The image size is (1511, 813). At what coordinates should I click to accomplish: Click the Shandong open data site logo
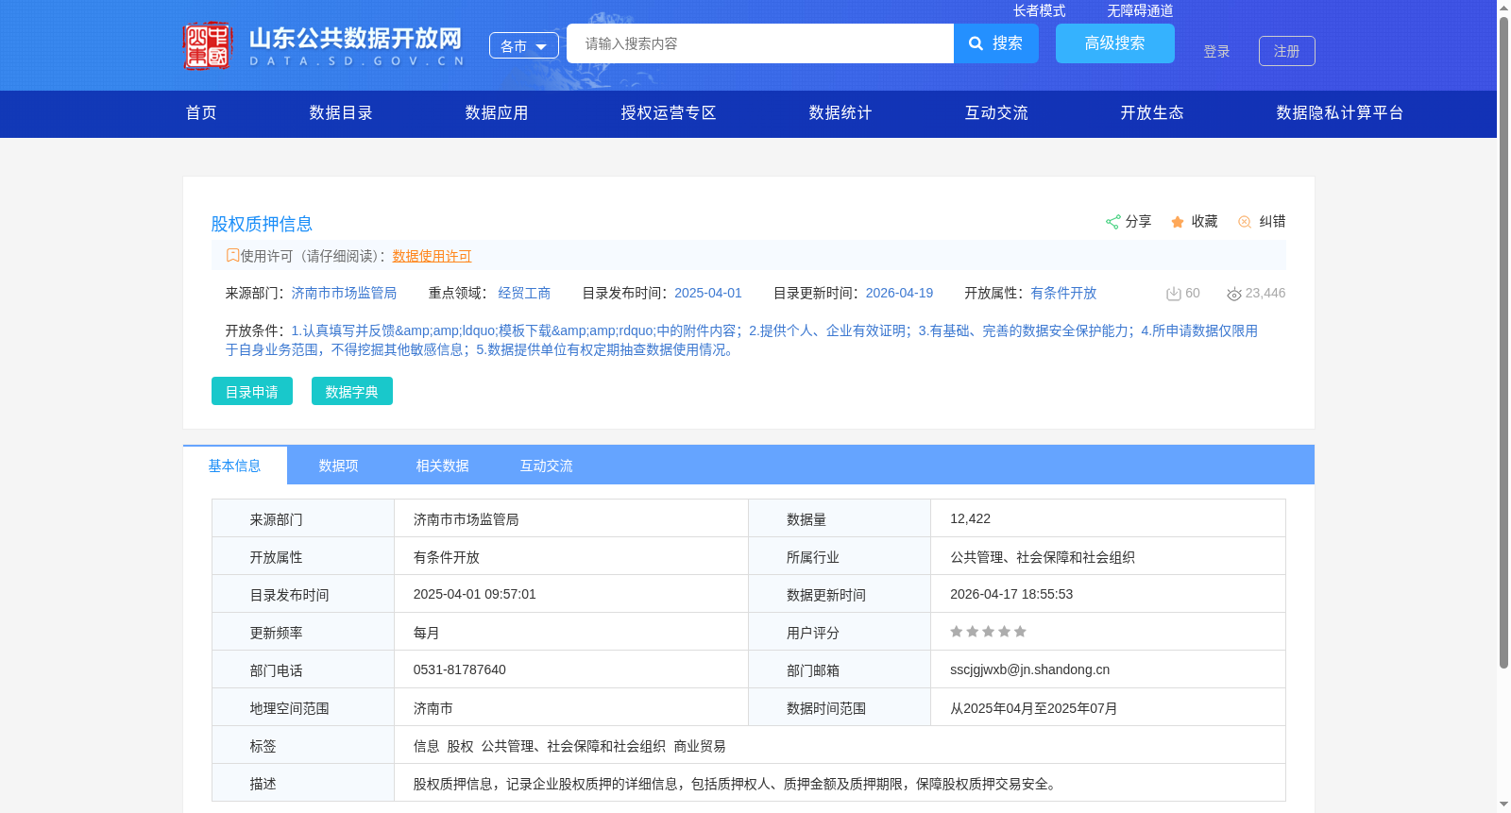click(x=323, y=45)
